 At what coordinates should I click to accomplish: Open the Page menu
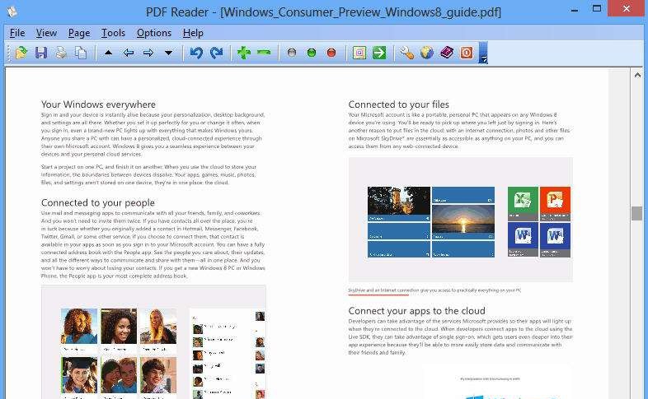click(79, 33)
